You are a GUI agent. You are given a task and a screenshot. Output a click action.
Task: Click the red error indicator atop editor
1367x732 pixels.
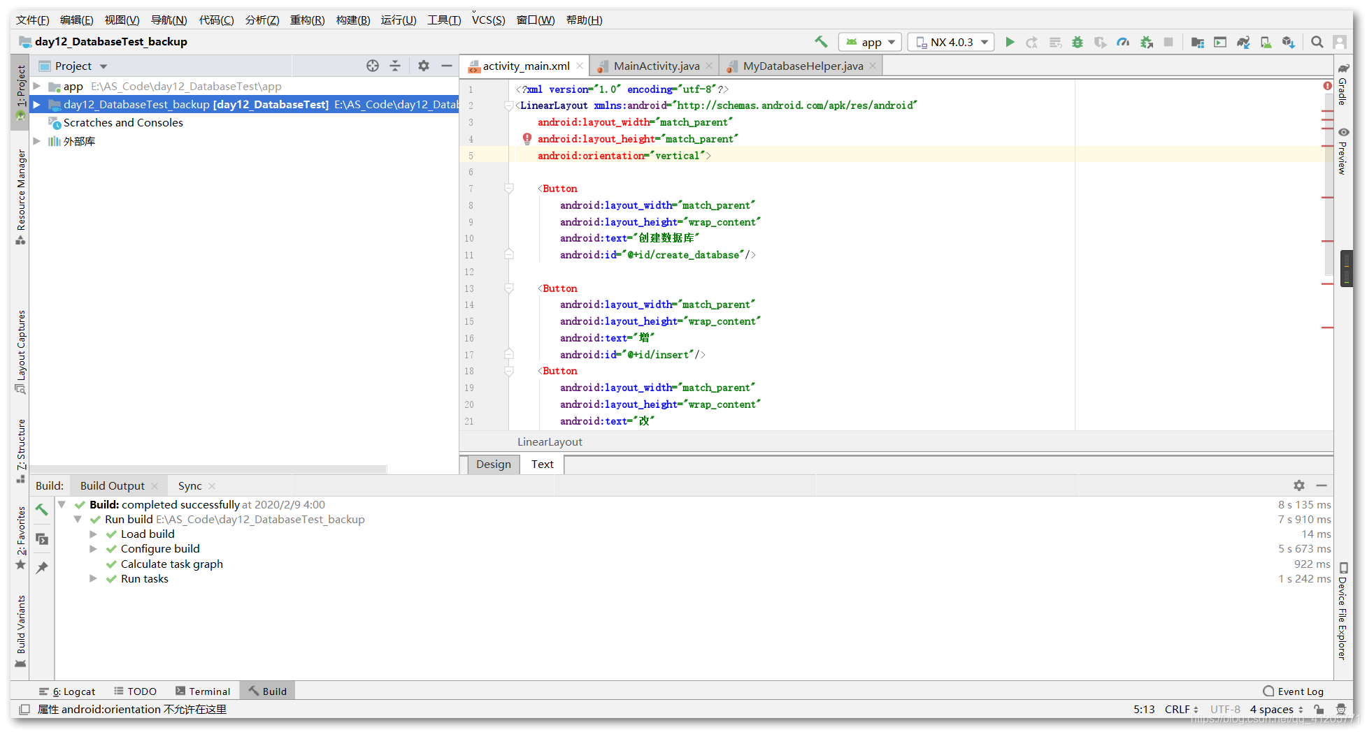coord(1327,86)
